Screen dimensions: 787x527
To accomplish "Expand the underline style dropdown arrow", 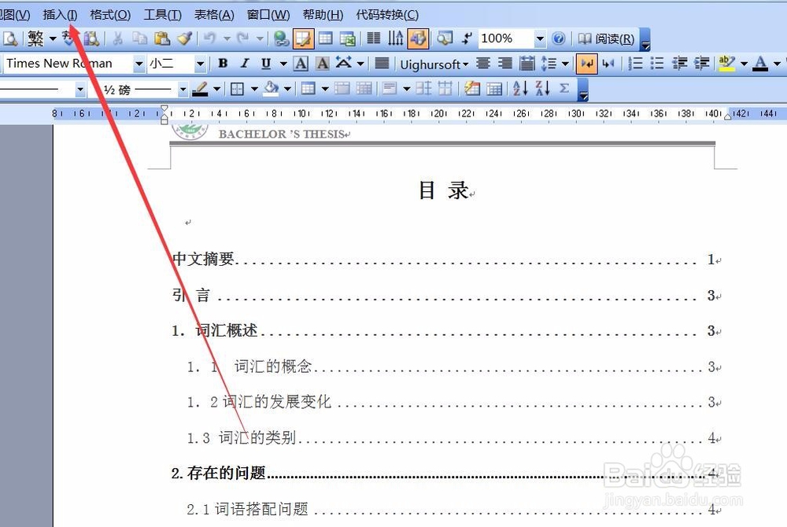I will [283, 64].
